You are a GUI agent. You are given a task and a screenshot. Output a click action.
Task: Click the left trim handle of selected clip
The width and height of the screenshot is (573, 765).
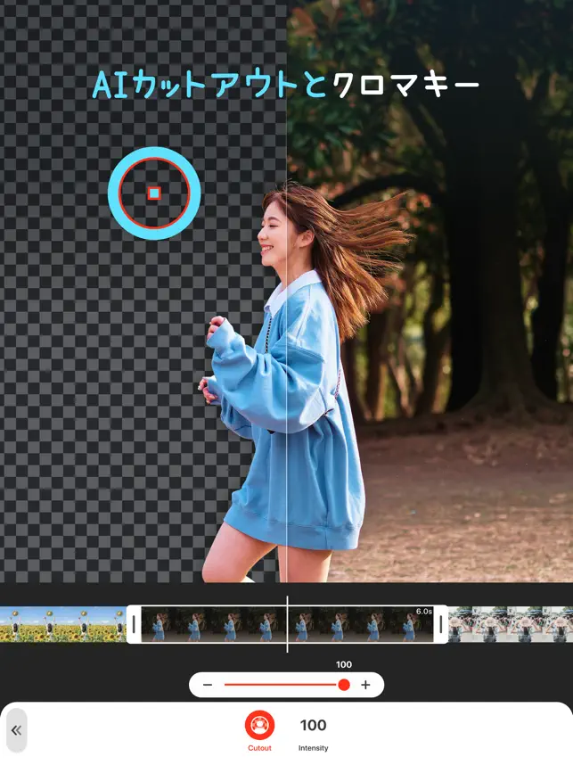click(134, 624)
